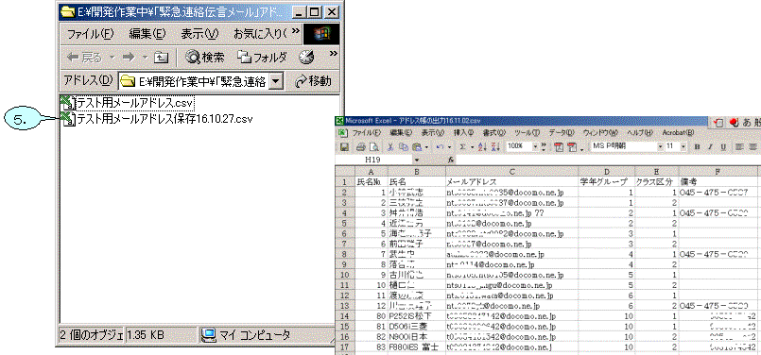This screenshot has height=355, width=761.
Task: Click the second Acrobat PDF icon in Excel
Action: (x=572, y=146)
